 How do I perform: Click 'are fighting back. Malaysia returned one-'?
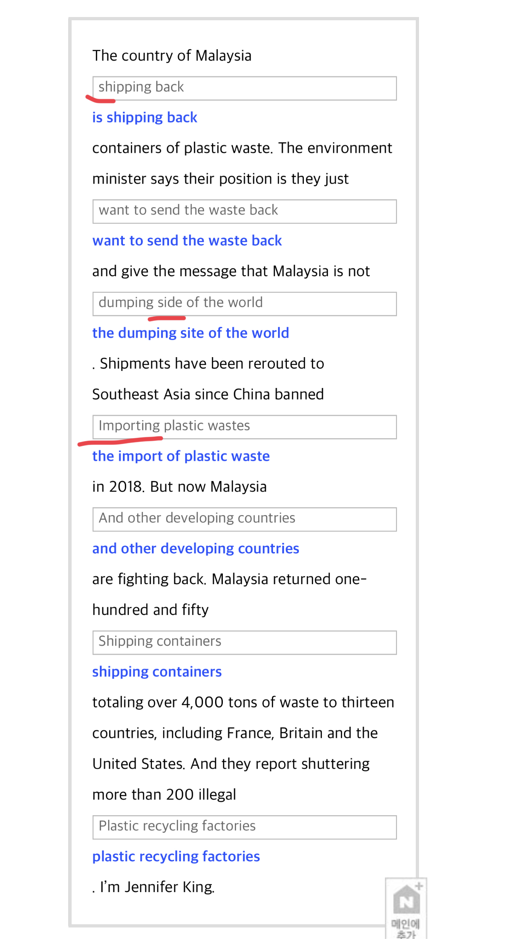pyautogui.click(x=229, y=579)
